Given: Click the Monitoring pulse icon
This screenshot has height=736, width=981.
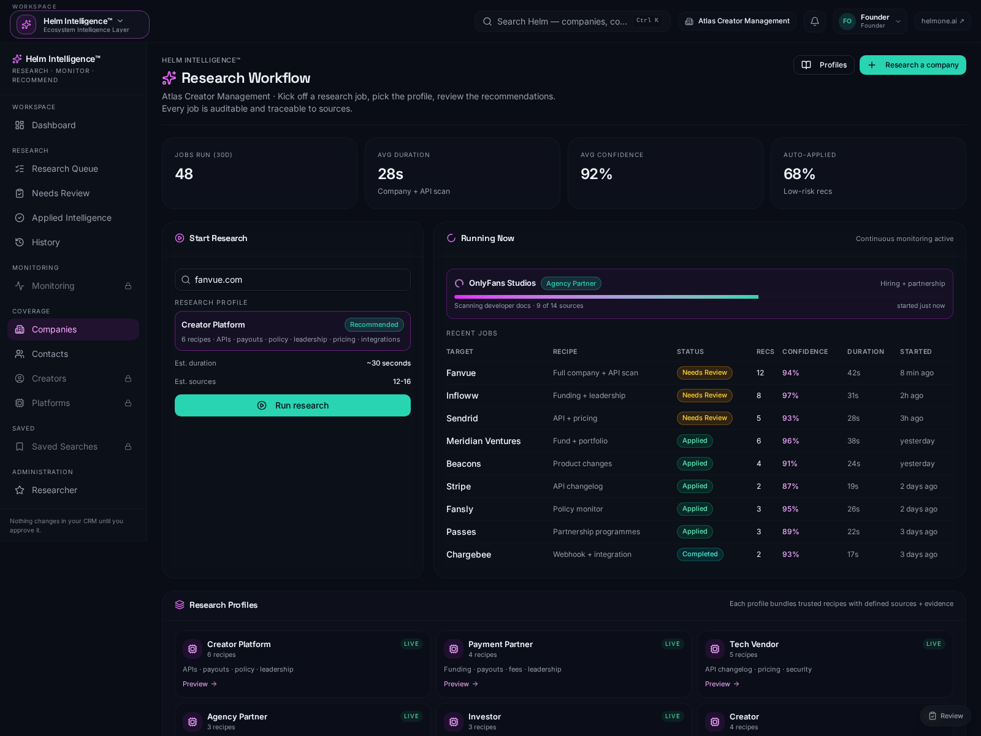Looking at the screenshot, I should (x=20, y=286).
